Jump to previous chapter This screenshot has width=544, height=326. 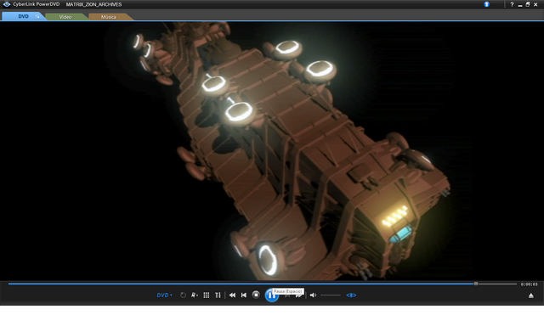pyautogui.click(x=244, y=295)
